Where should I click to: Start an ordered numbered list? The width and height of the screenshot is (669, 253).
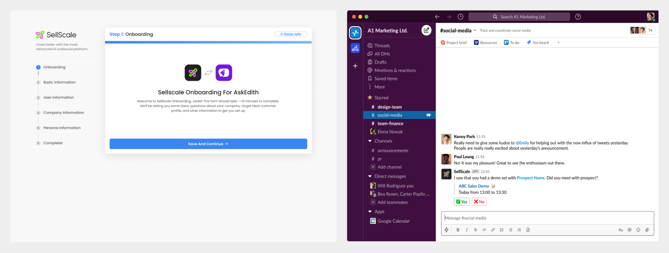tap(502, 230)
